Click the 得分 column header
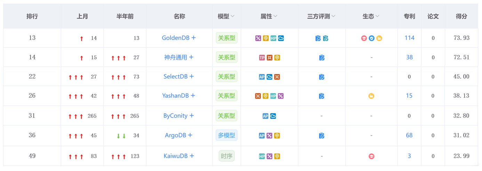This screenshot has width=482, height=171. click(461, 16)
